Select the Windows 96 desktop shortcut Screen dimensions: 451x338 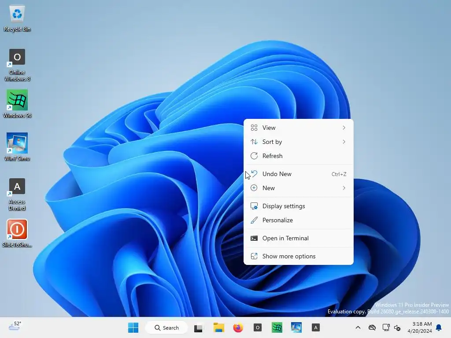[x=17, y=104]
